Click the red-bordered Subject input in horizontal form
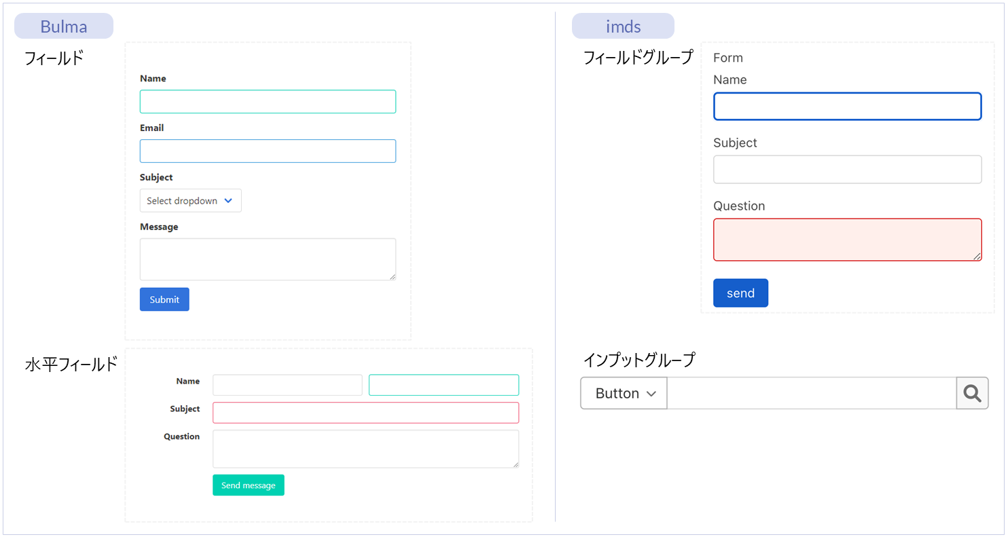 pyautogui.click(x=365, y=413)
